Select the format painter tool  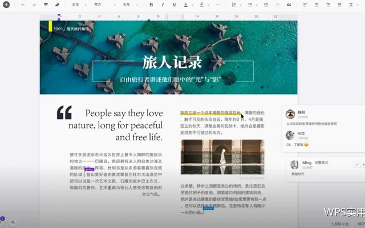pyautogui.click(x=46, y=5)
